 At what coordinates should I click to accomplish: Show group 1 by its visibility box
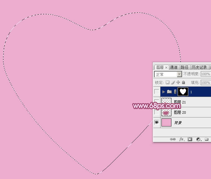pos(156,92)
